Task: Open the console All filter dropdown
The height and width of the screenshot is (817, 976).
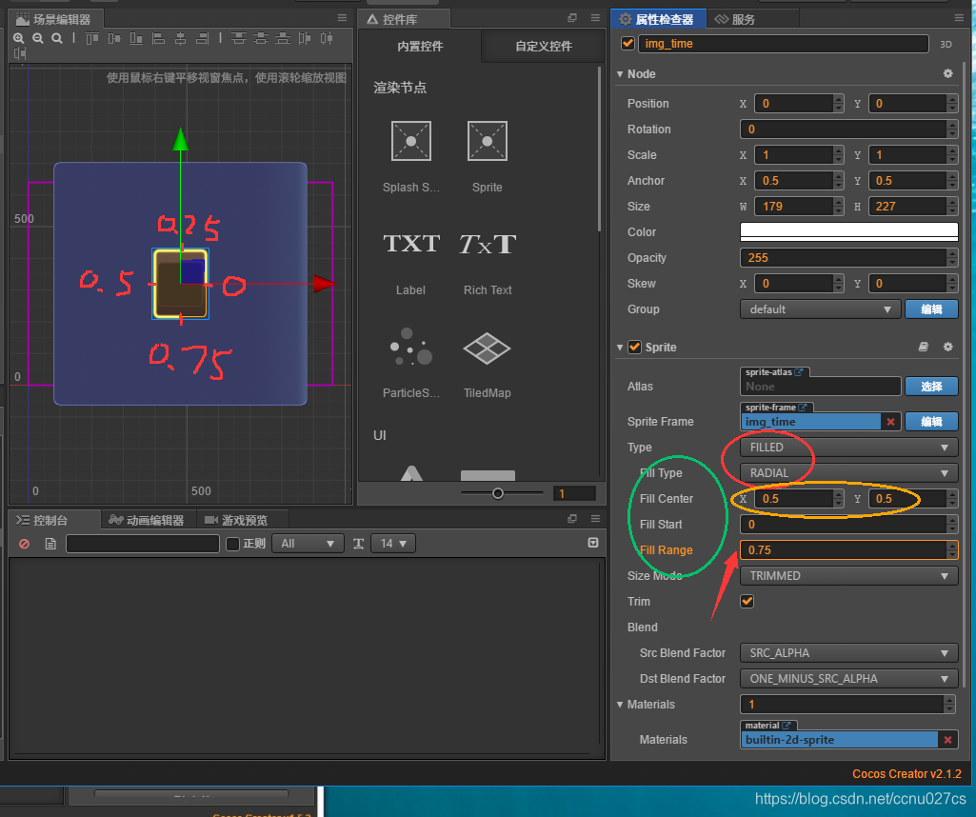Action: (x=308, y=543)
